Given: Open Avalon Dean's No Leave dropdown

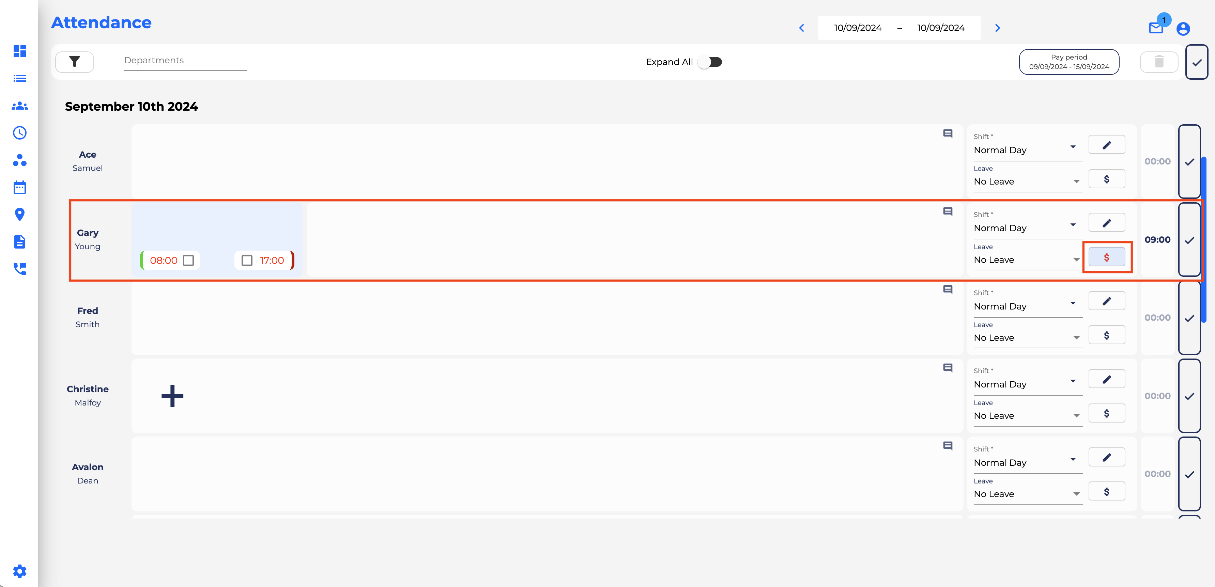Looking at the screenshot, I should pyautogui.click(x=1027, y=494).
